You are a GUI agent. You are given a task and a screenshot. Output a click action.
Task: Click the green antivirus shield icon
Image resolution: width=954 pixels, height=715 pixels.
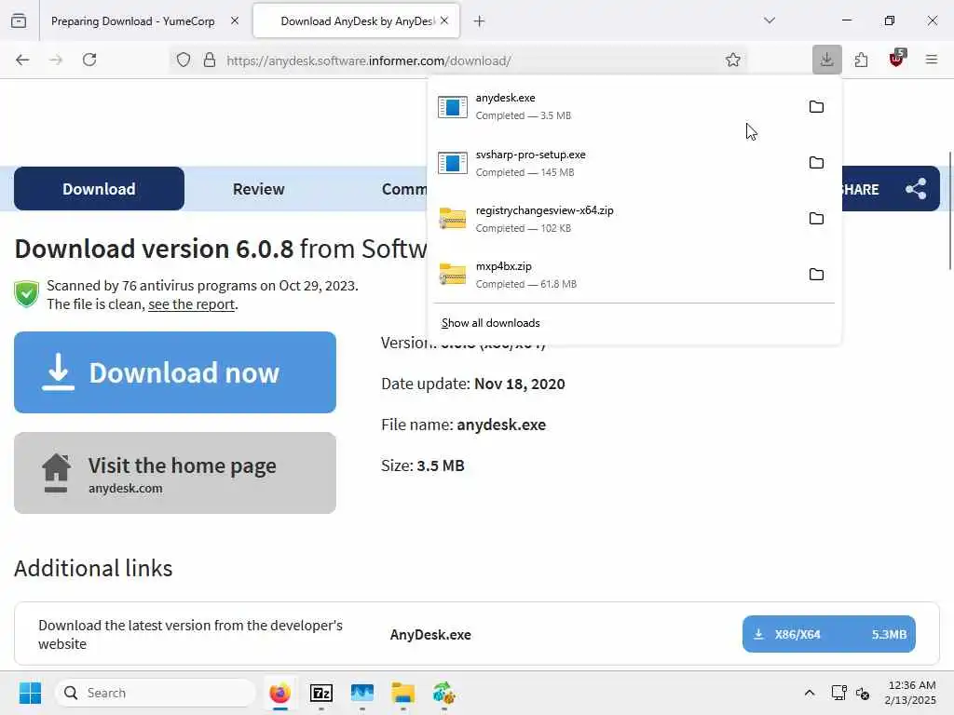(x=27, y=294)
